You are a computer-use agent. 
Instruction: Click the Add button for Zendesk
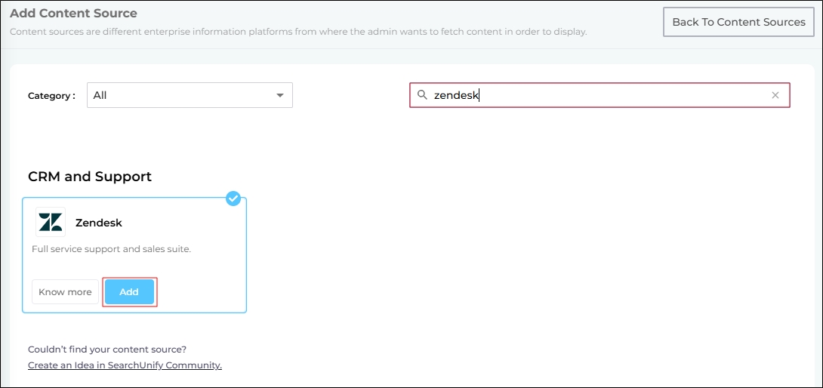coord(129,292)
